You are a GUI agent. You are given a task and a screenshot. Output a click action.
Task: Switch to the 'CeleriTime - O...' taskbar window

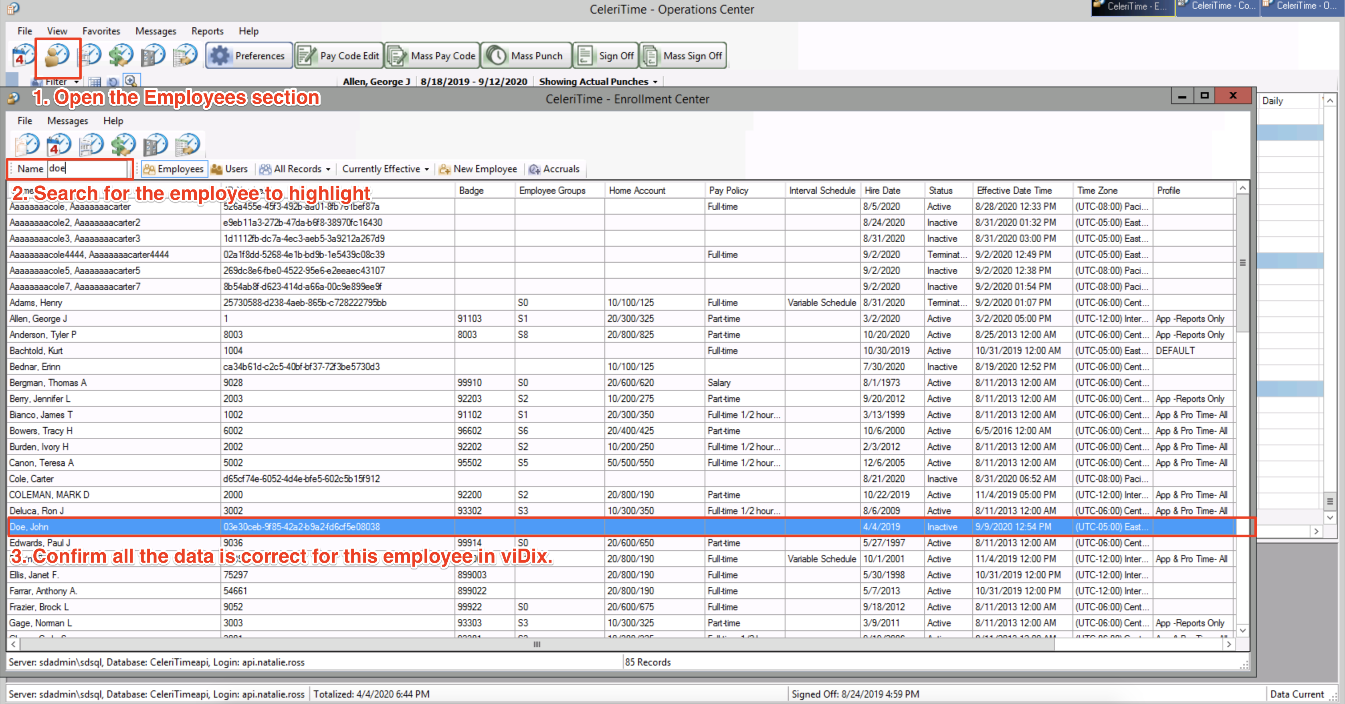click(x=1302, y=7)
